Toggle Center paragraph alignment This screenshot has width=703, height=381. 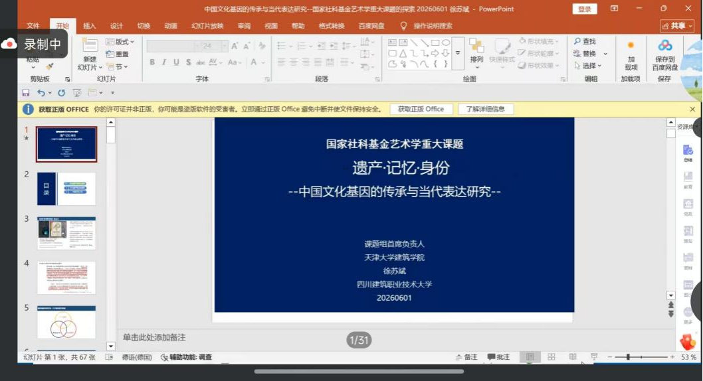(x=293, y=62)
